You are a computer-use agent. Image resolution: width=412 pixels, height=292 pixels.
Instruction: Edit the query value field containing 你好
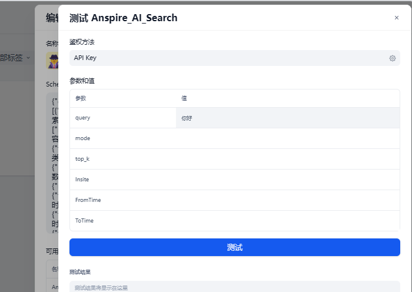pyautogui.click(x=288, y=118)
